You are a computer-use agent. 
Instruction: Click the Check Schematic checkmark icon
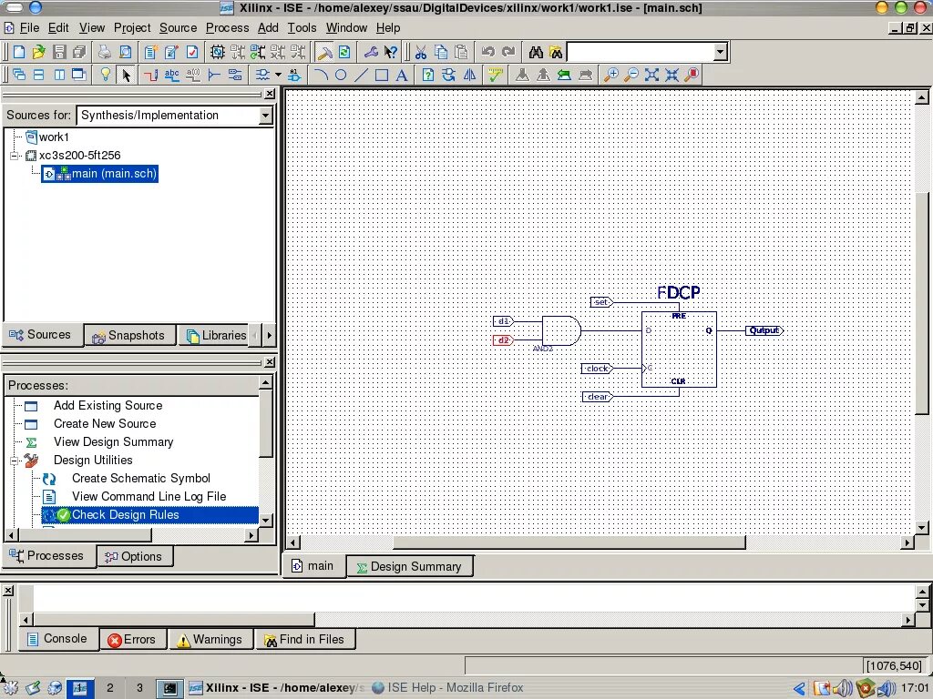click(x=495, y=75)
